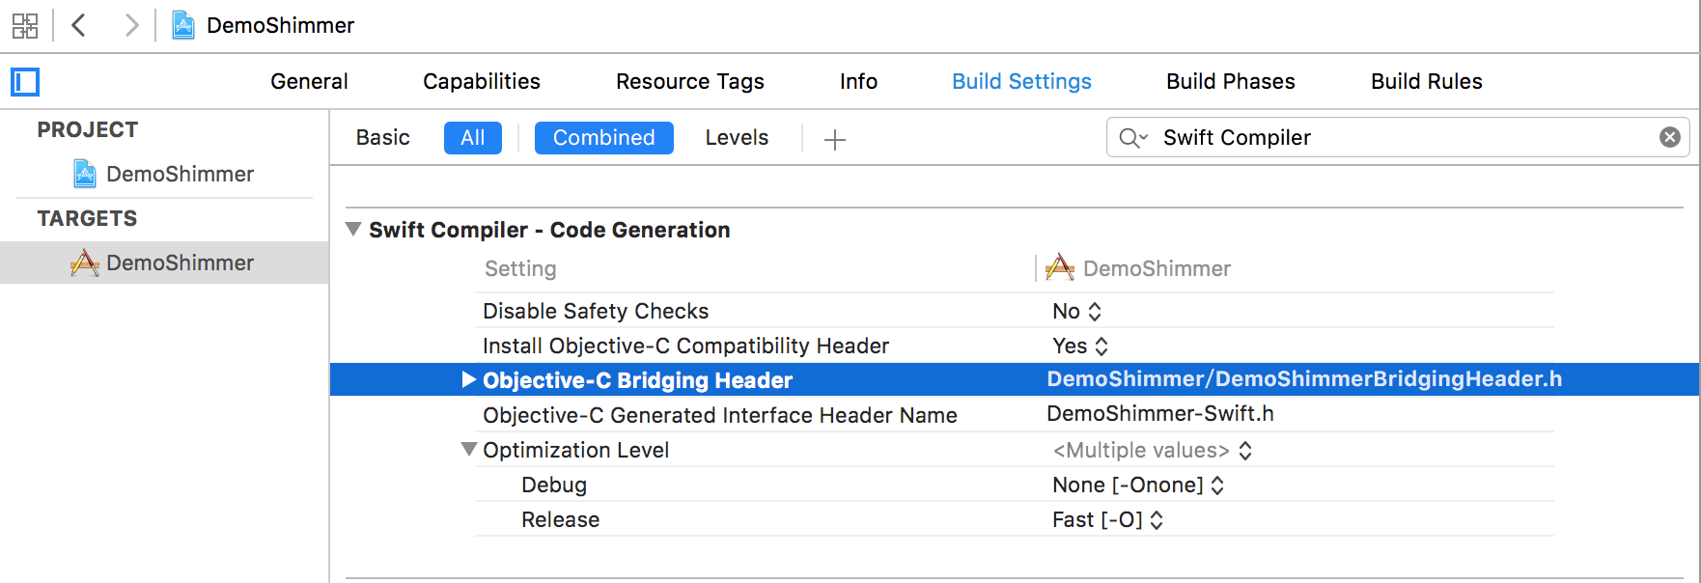Select the Build Settings tab
1701x583 pixels.
tap(1021, 81)
